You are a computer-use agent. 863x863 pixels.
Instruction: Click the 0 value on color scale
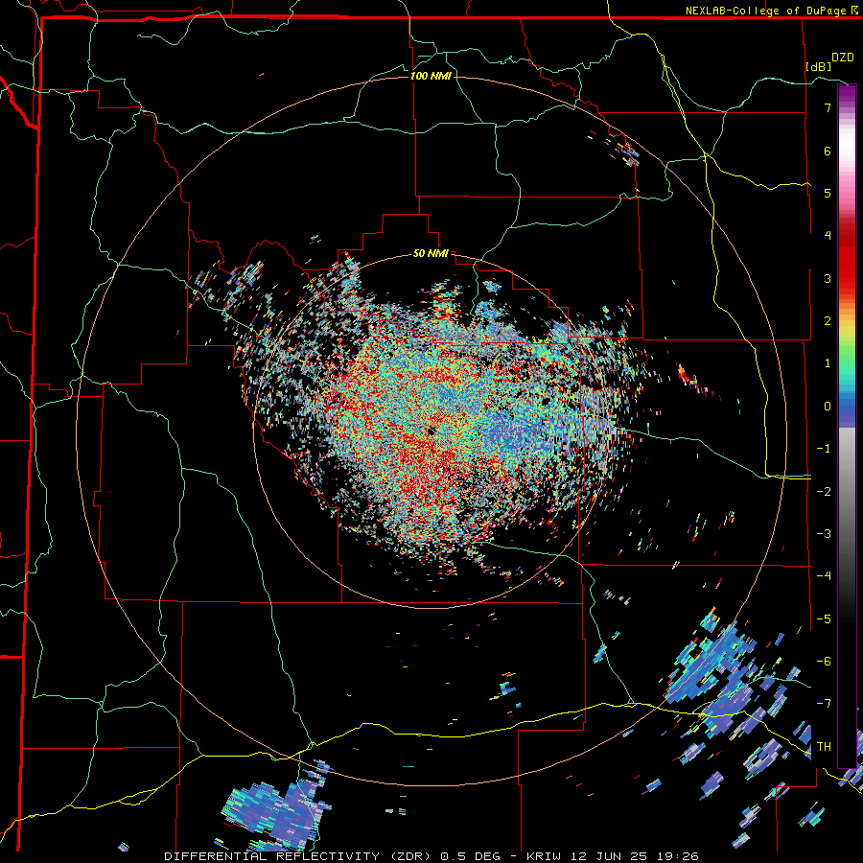828,407
